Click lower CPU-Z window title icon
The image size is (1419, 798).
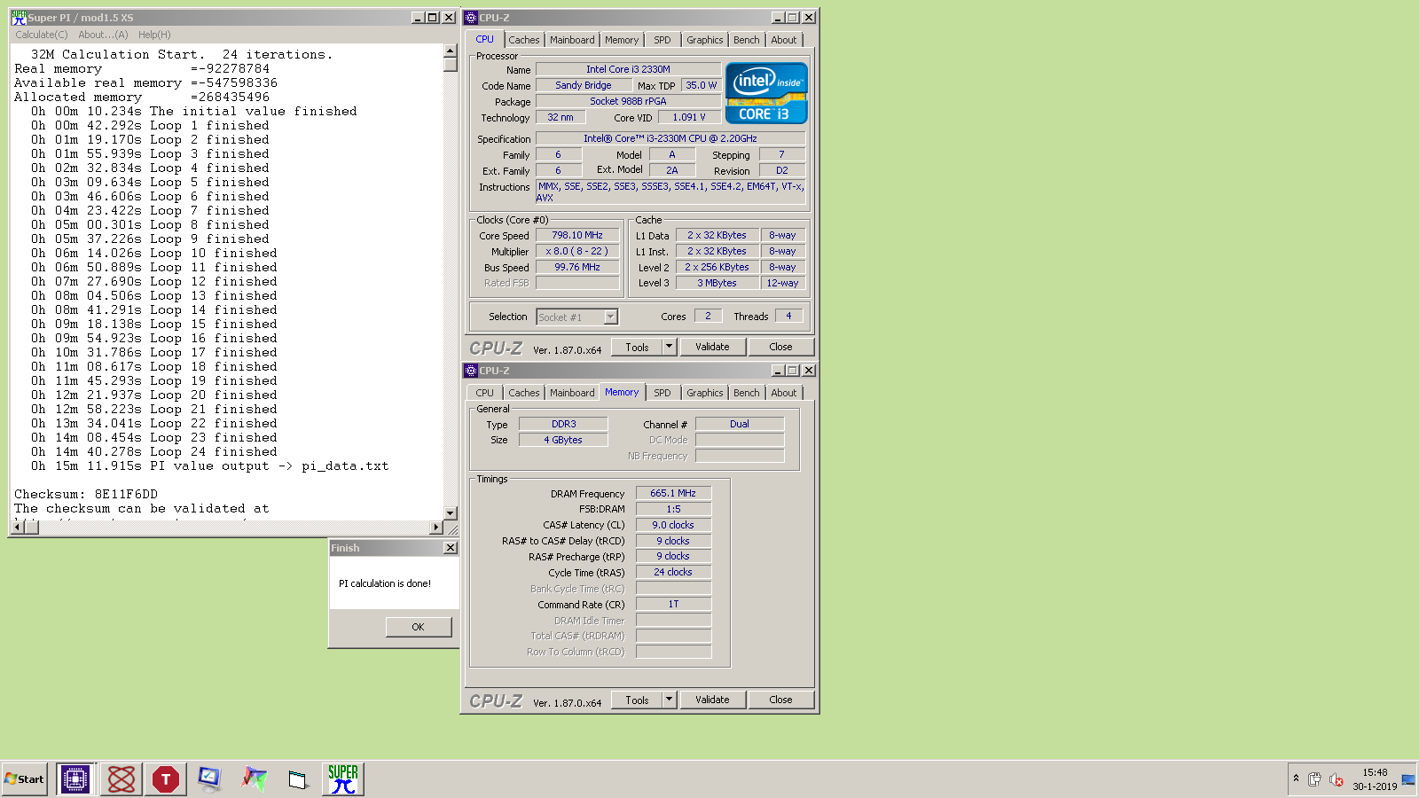(471, 371)
